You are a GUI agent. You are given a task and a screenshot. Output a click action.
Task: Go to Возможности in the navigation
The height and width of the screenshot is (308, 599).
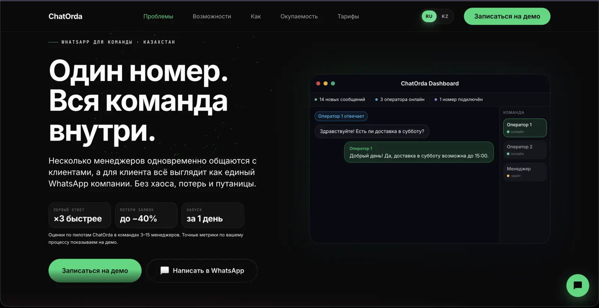[212, 16]
